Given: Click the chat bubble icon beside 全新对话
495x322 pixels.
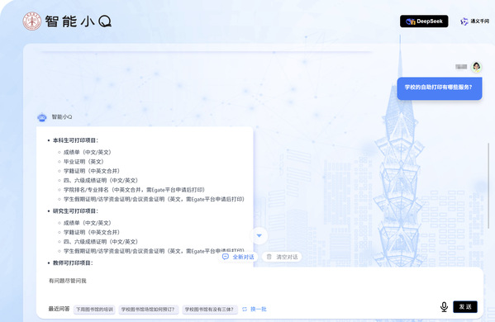Looking at the screenshot, I should [226, 257].
